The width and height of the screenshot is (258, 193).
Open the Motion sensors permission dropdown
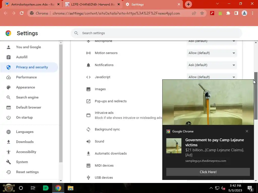[x=212, y=53]
